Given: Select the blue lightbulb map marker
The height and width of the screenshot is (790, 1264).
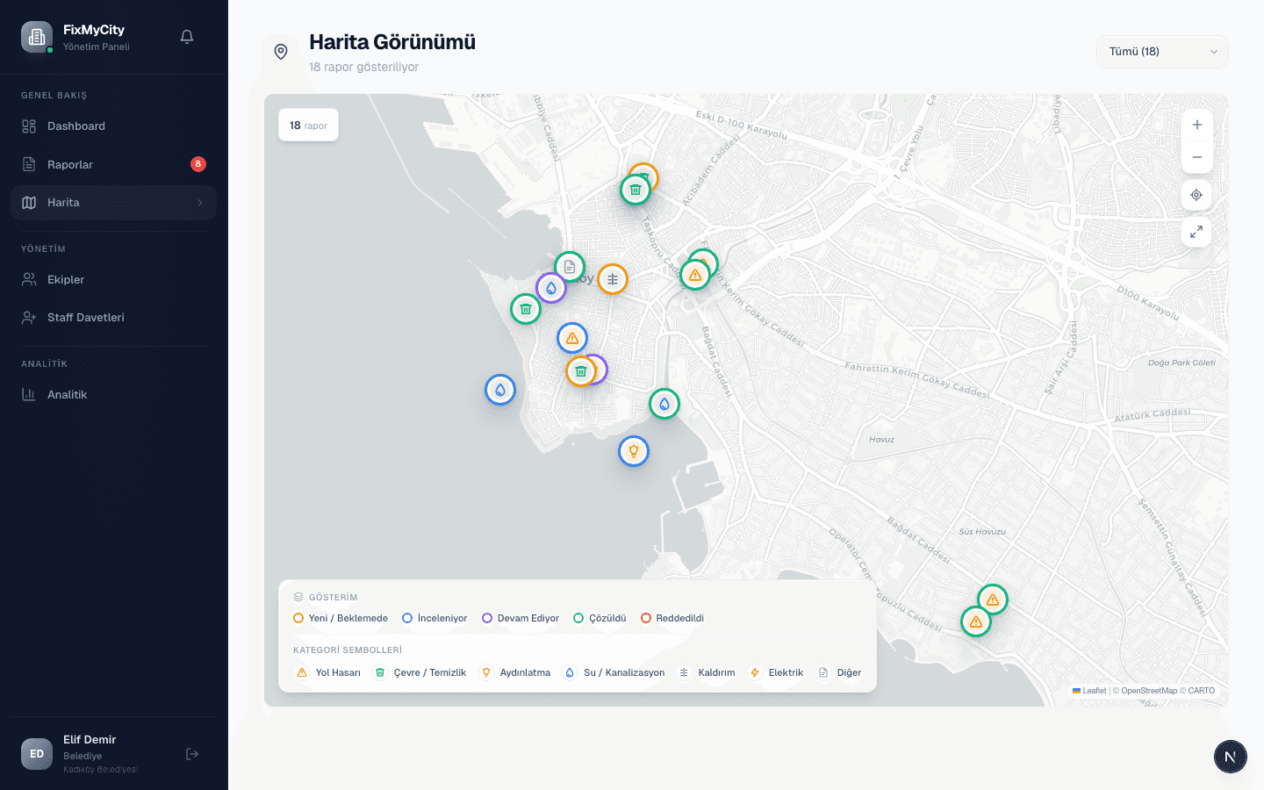Looking at the screenshot, I should point(634,451).
